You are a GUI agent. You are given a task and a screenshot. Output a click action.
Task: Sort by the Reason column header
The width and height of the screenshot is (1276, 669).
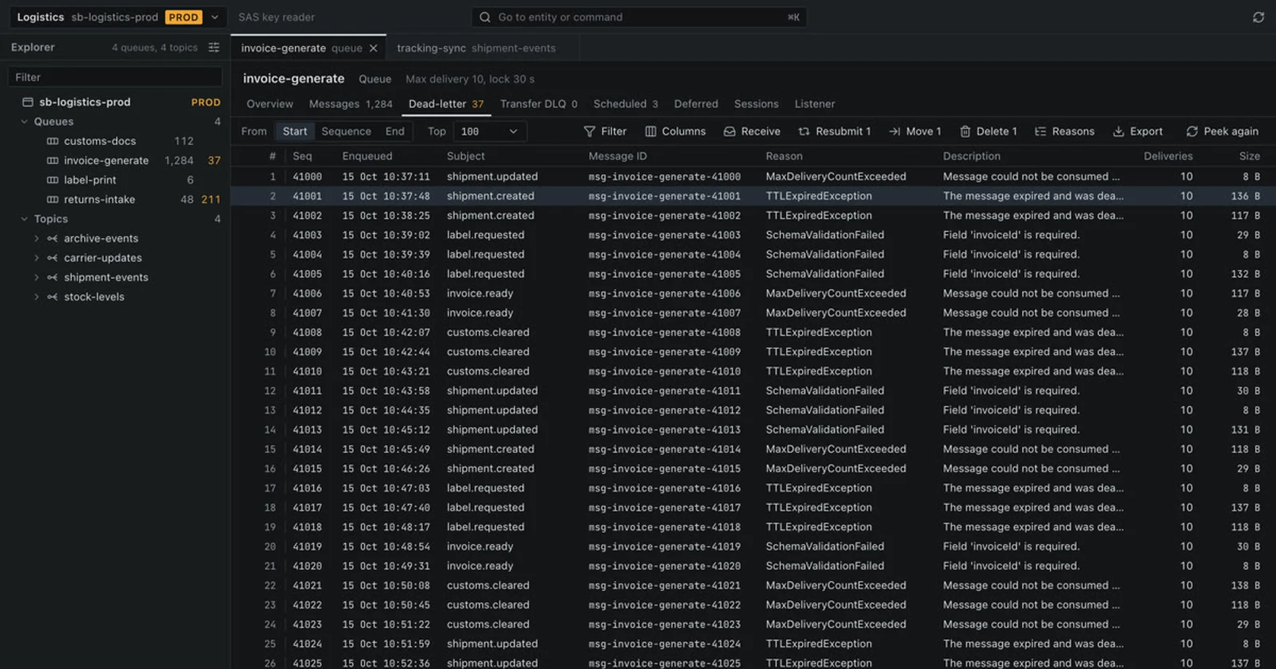(784, 156)
